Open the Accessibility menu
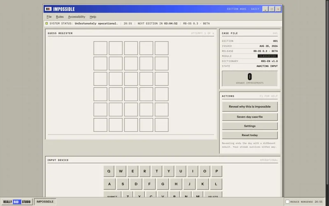Screen dimensions: 329x206 click(x=76, y=16)
